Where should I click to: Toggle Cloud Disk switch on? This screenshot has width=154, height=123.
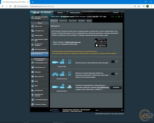(x=115, y=61)
